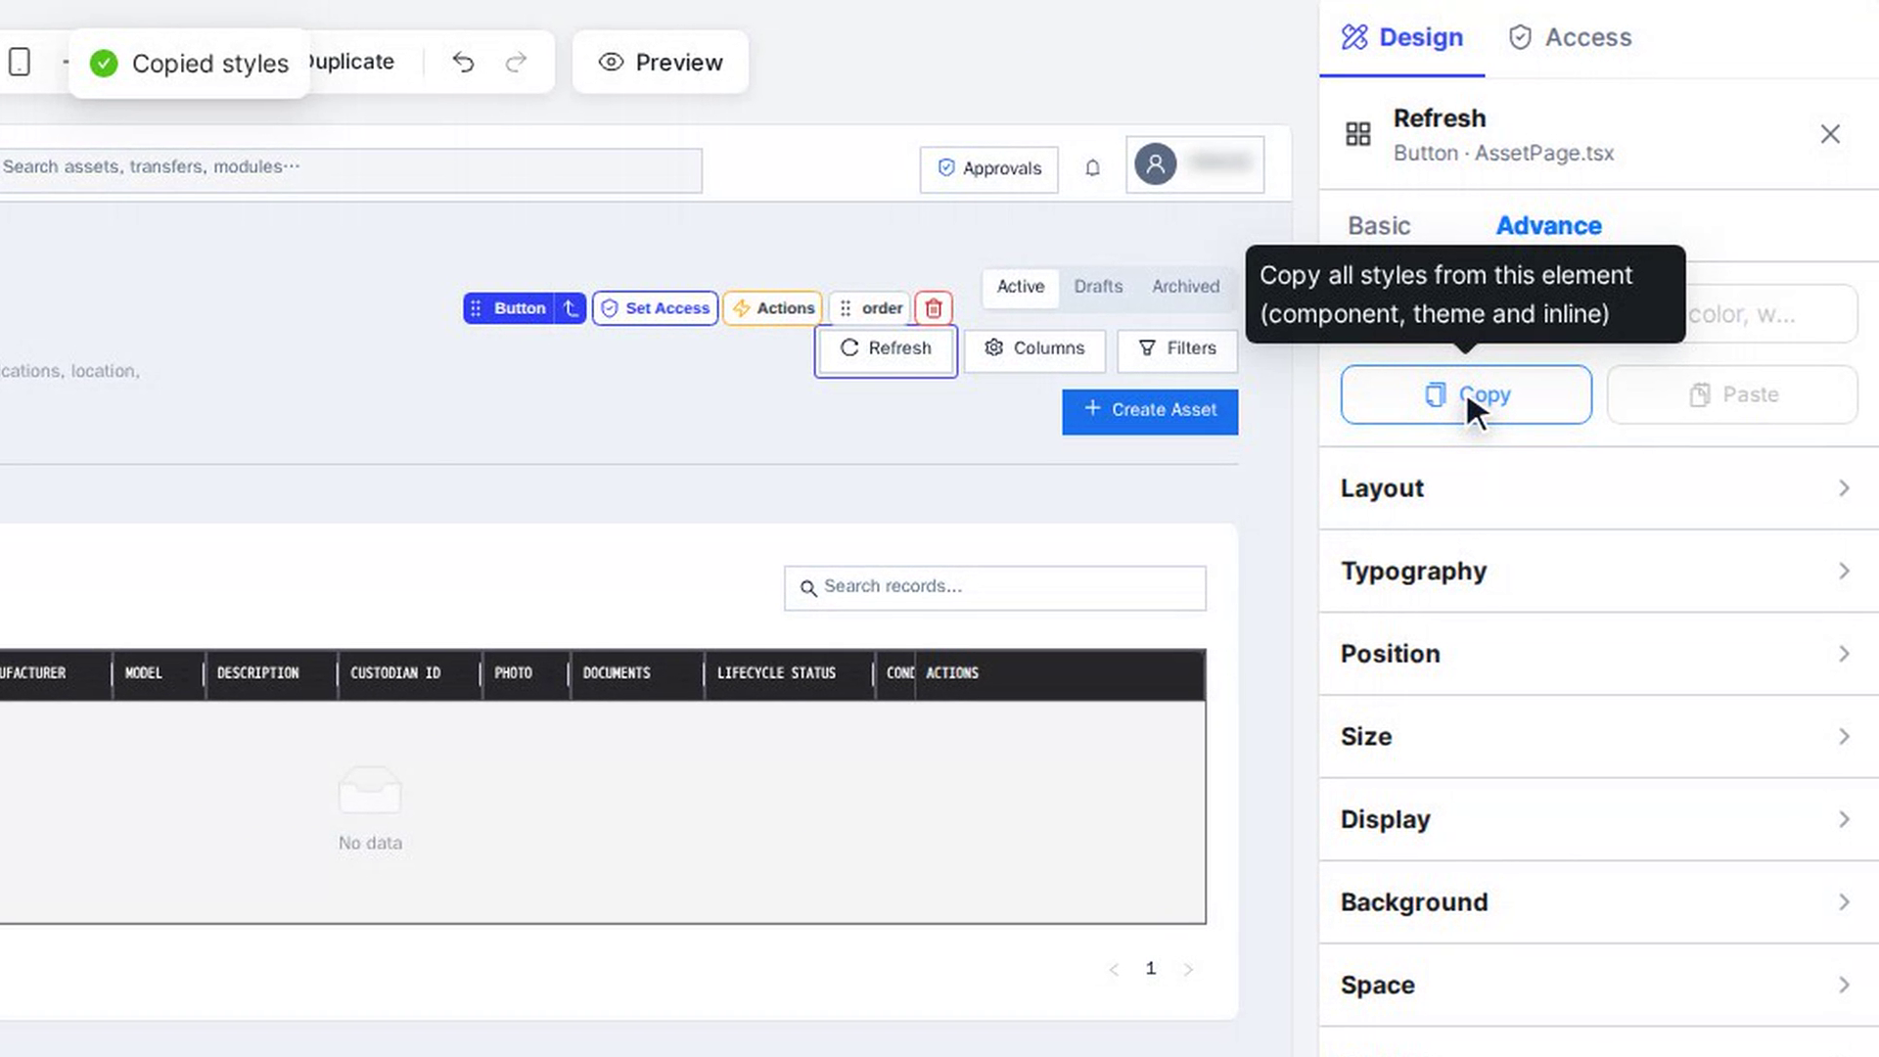
Task: Open the Columns settings button
Action: point(1034,349)
